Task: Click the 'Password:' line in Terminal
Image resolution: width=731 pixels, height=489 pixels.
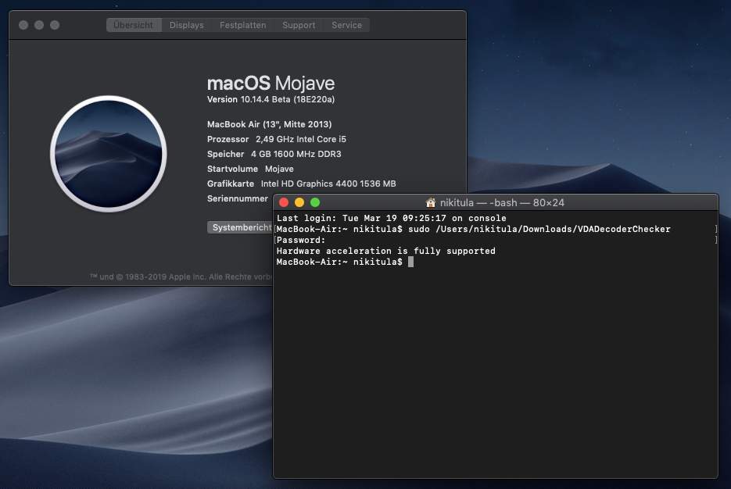Action: 301,240
